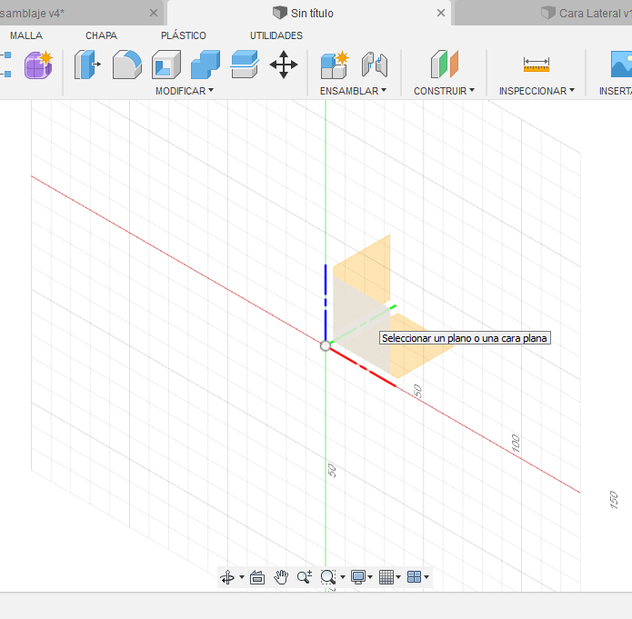Click the Joint tool icon
Image resolution: width=632 pixels, height=619 pixels.
point(375,65)
